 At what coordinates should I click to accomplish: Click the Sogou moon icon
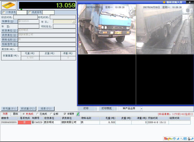tap(178, 139)
